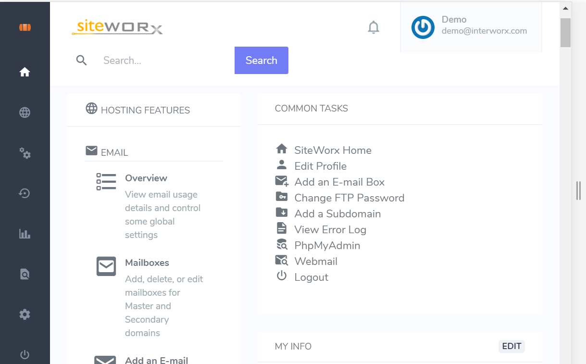The image size is (586, 364).
Task: Click the Add an E-mail envelope icon
Action: click(105, 360)
